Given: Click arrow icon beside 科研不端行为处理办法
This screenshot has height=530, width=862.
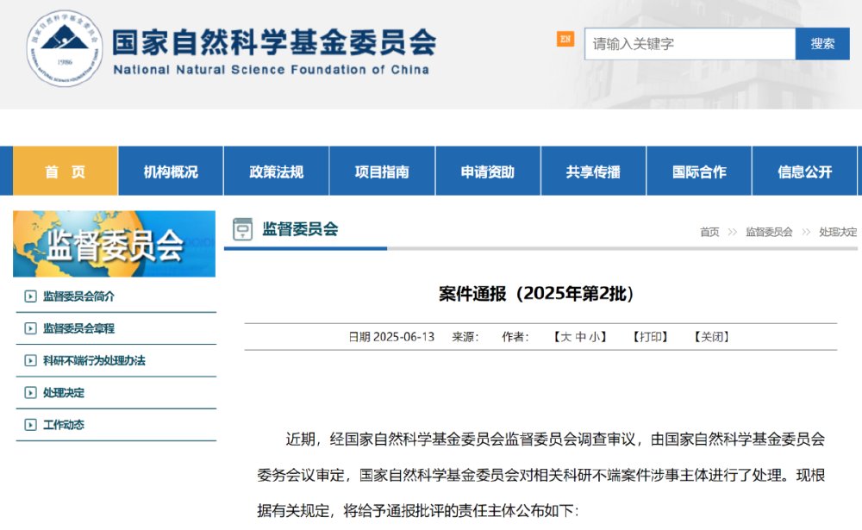Looking at the screenshot, I should (30, 361).
